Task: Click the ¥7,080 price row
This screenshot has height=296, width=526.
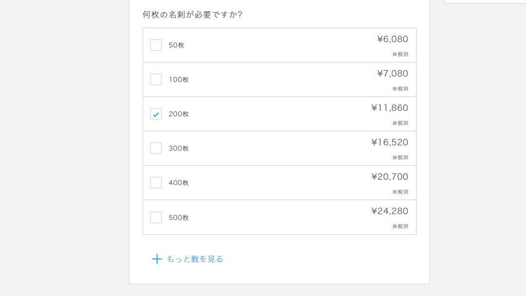Action: (279, 80)
